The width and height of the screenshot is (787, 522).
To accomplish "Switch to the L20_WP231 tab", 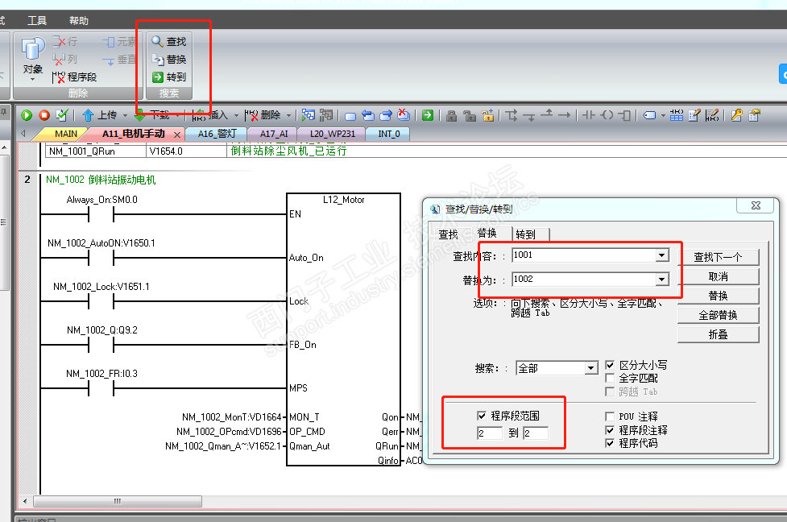I will coord(332,134).
